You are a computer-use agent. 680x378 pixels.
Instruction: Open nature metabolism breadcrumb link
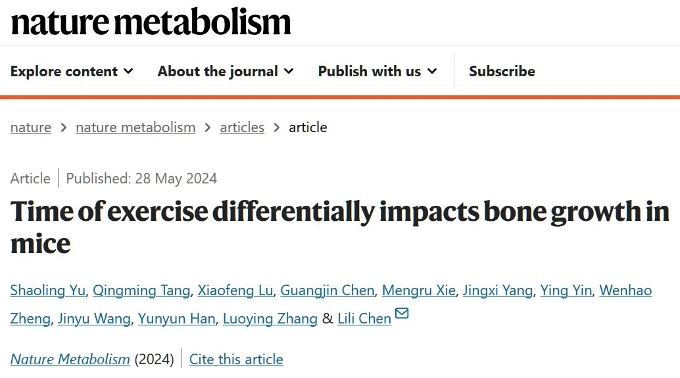(x=135, y=128)
